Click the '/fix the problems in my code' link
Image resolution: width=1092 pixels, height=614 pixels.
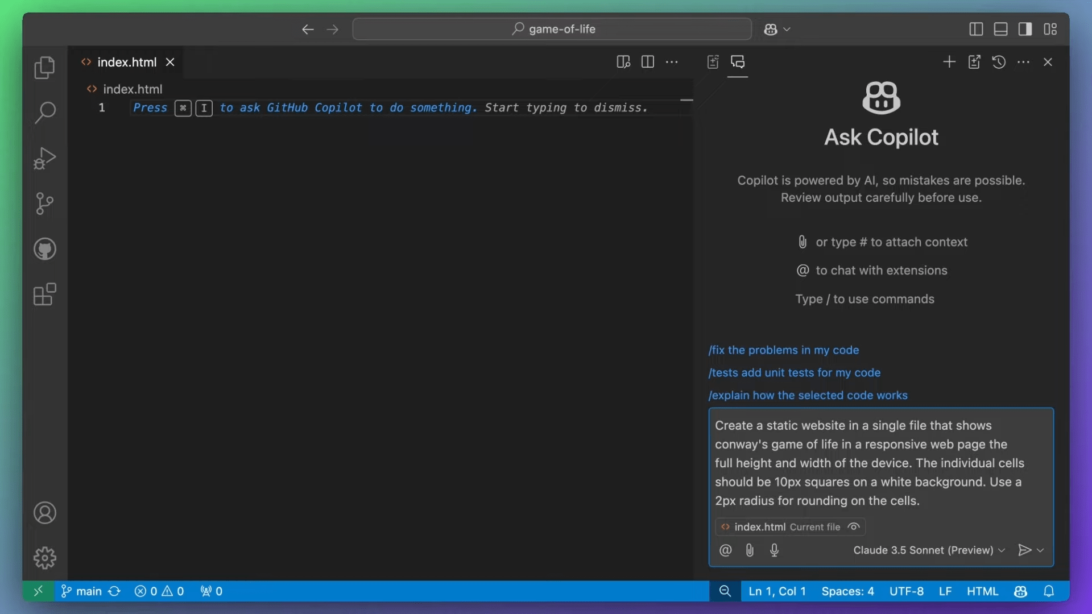pos(784,350)
